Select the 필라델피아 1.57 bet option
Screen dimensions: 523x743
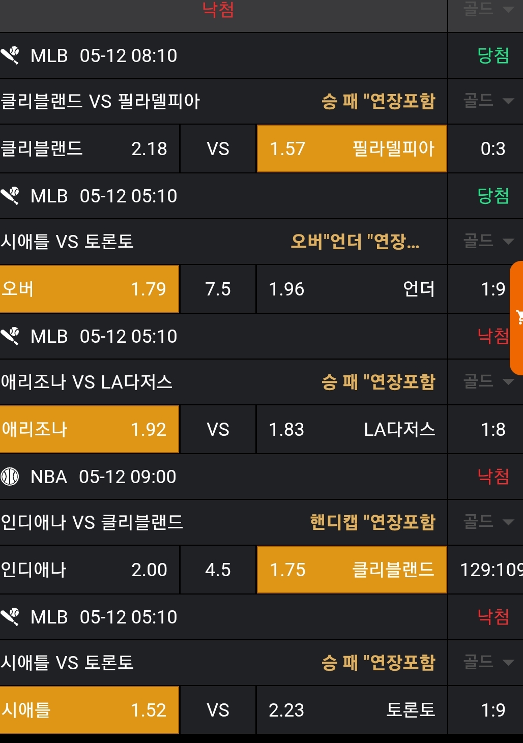coord(352,148)
